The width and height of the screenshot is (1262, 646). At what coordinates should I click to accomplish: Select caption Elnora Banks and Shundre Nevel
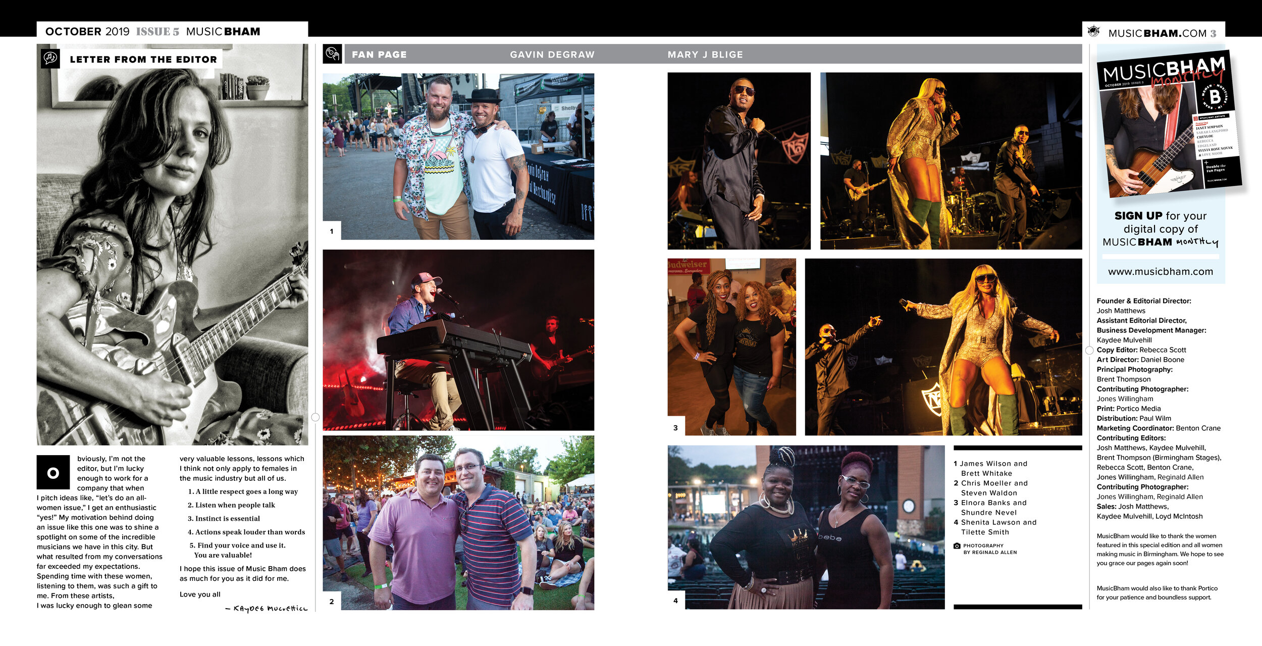990,508
